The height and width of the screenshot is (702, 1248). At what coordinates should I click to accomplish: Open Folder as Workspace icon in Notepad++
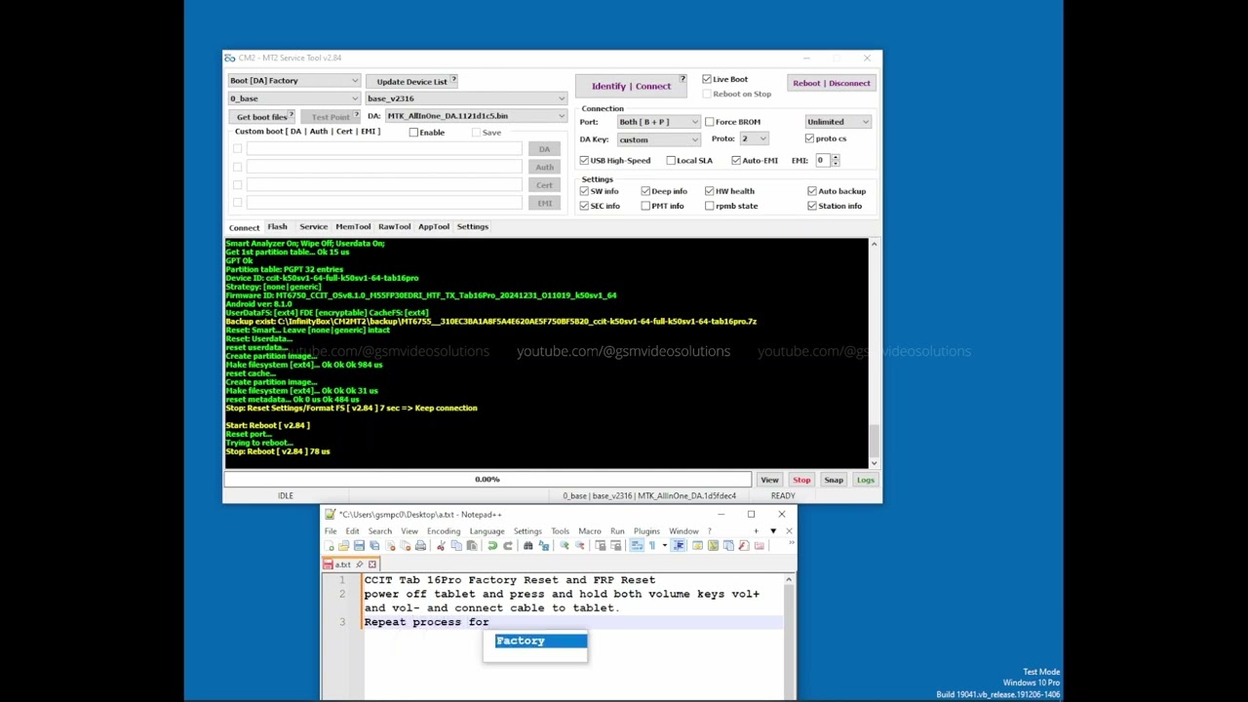pyautogui.click(x=759, y=545)
